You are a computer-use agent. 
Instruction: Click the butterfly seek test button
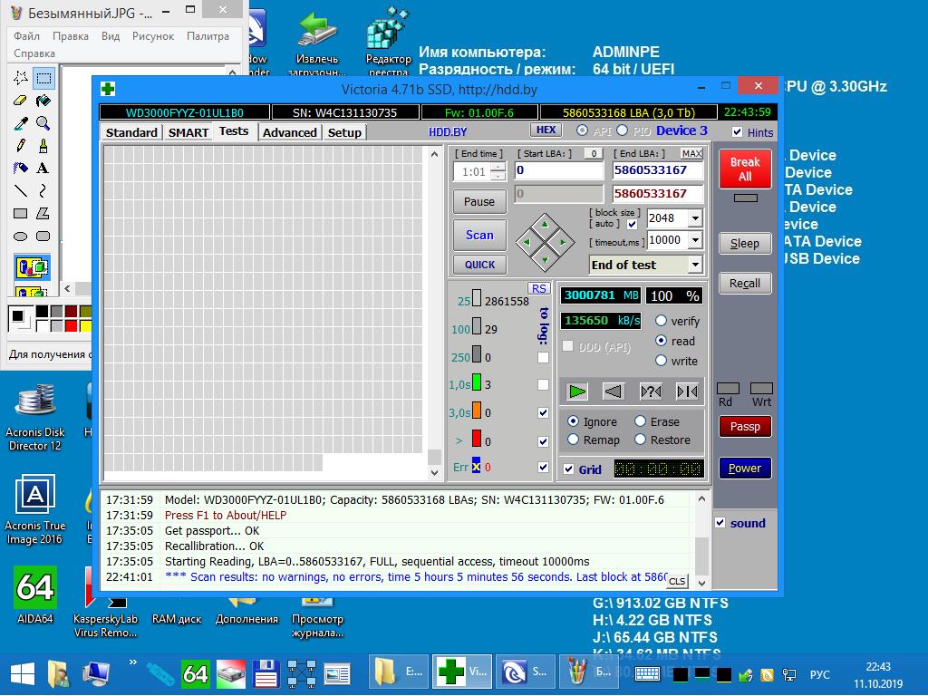687,391
